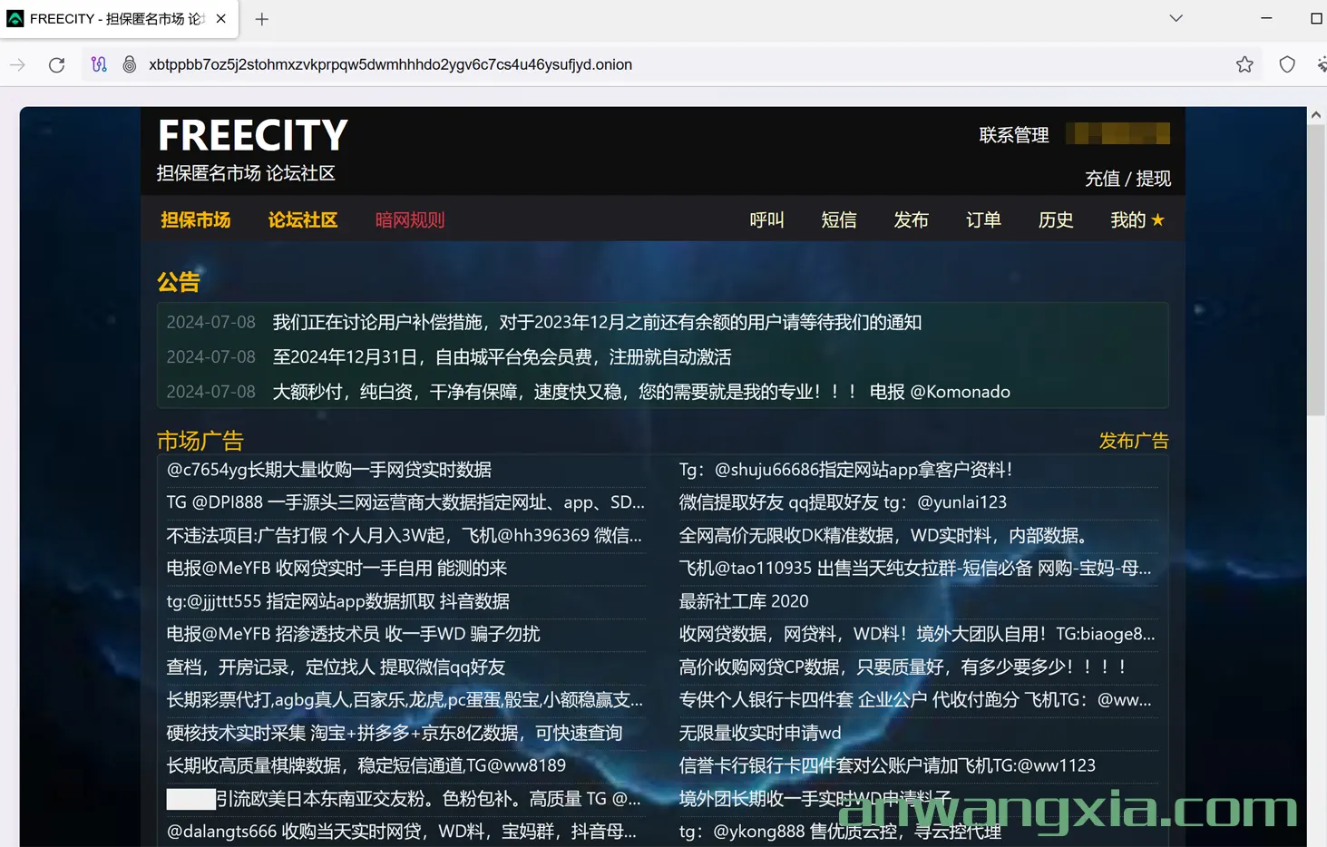Open the tab list dropdown chevron
1327x847 pixels.
(x=1176, y=18)
